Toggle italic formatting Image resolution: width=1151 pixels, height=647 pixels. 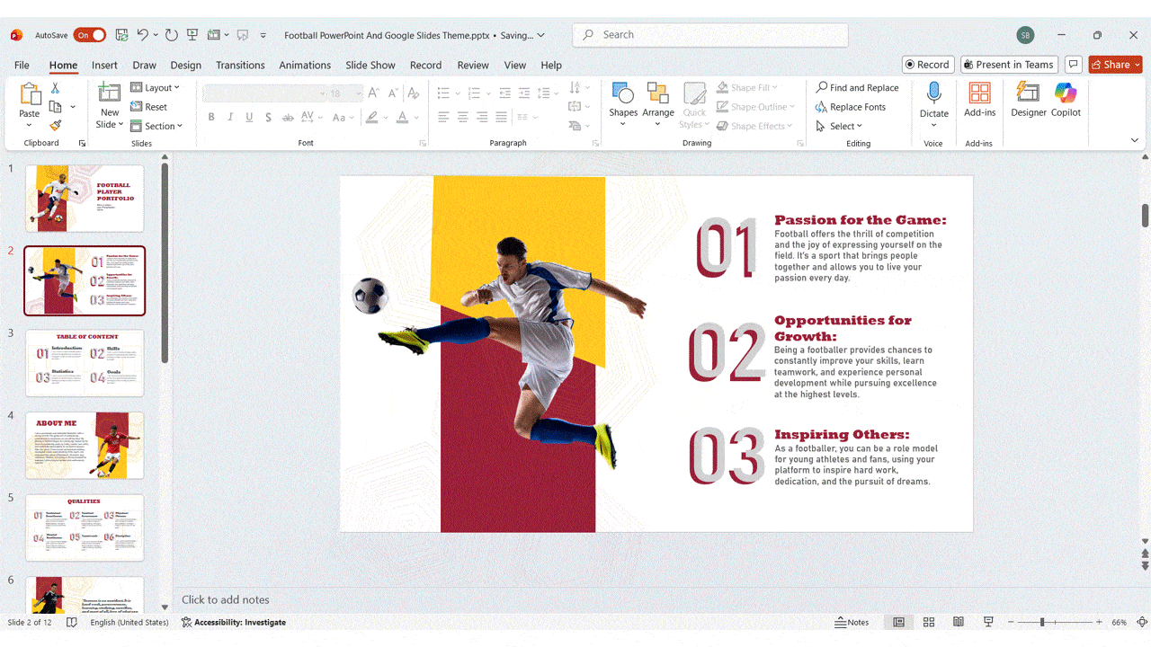click(229, 117)
